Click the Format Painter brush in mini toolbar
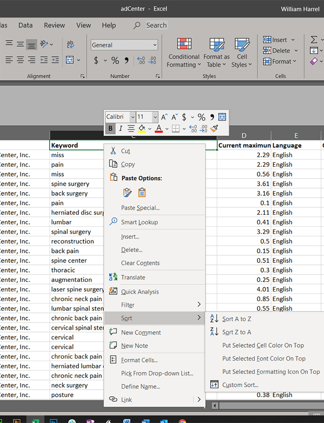The image size is (324, 423). point(214,128)
